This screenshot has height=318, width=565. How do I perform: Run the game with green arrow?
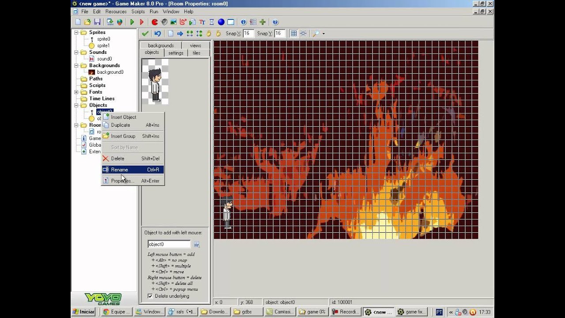pos(132,22)
